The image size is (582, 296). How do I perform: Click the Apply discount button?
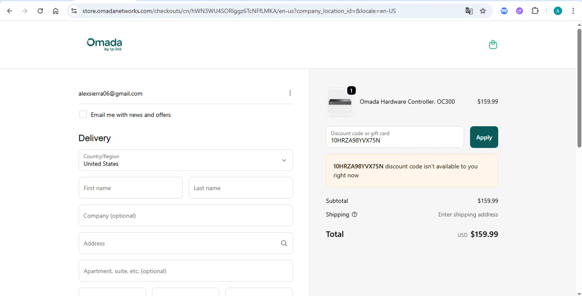point(484,137)
